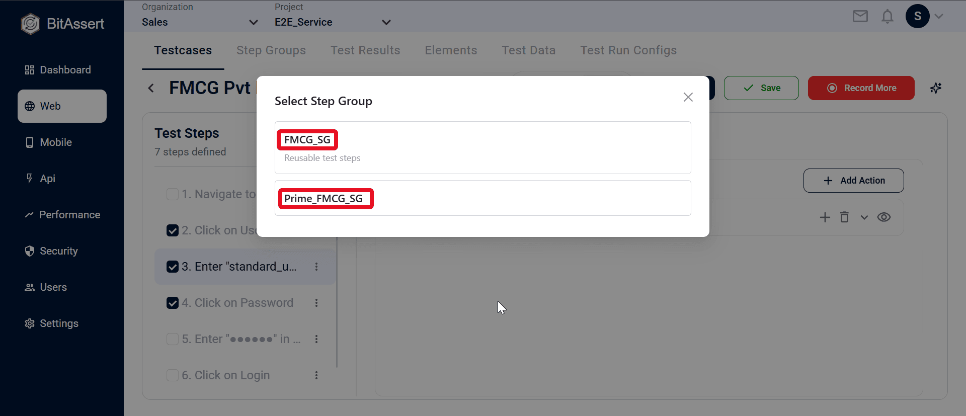966x416 pixels.
Task: Uncheck step 2 Click on User checkbox
Action: [173, 230]
